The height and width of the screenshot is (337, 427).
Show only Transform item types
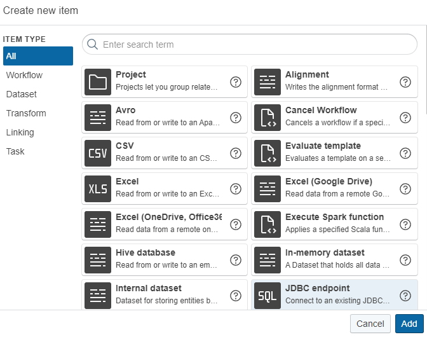pos(26,113)
